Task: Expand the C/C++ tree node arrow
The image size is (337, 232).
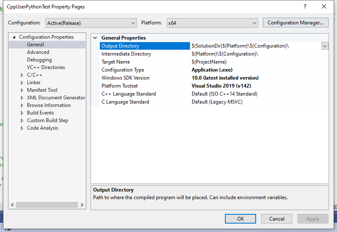Action: [22, 75]
